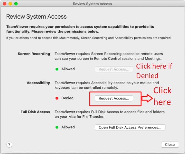Request Access for Accessibility permission

[x=114, y=98]
